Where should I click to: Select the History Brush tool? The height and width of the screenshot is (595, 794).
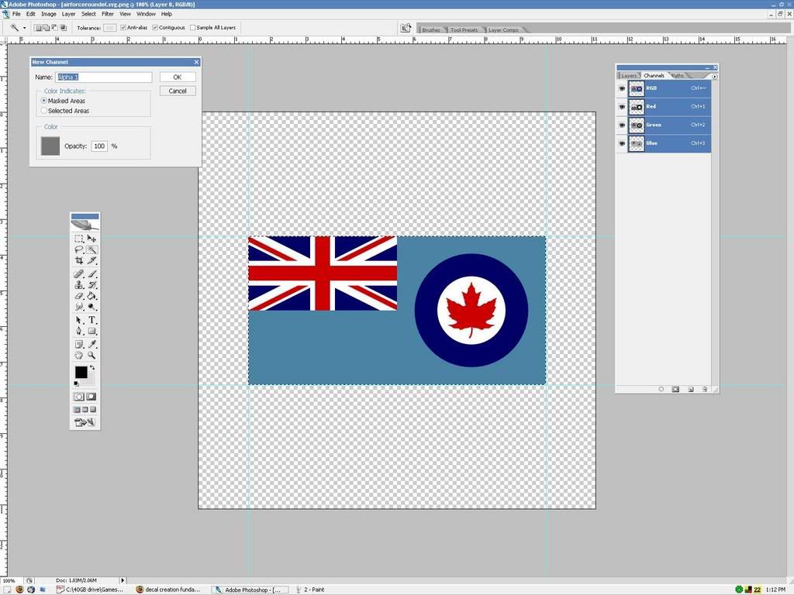click(x=91, y=285)
